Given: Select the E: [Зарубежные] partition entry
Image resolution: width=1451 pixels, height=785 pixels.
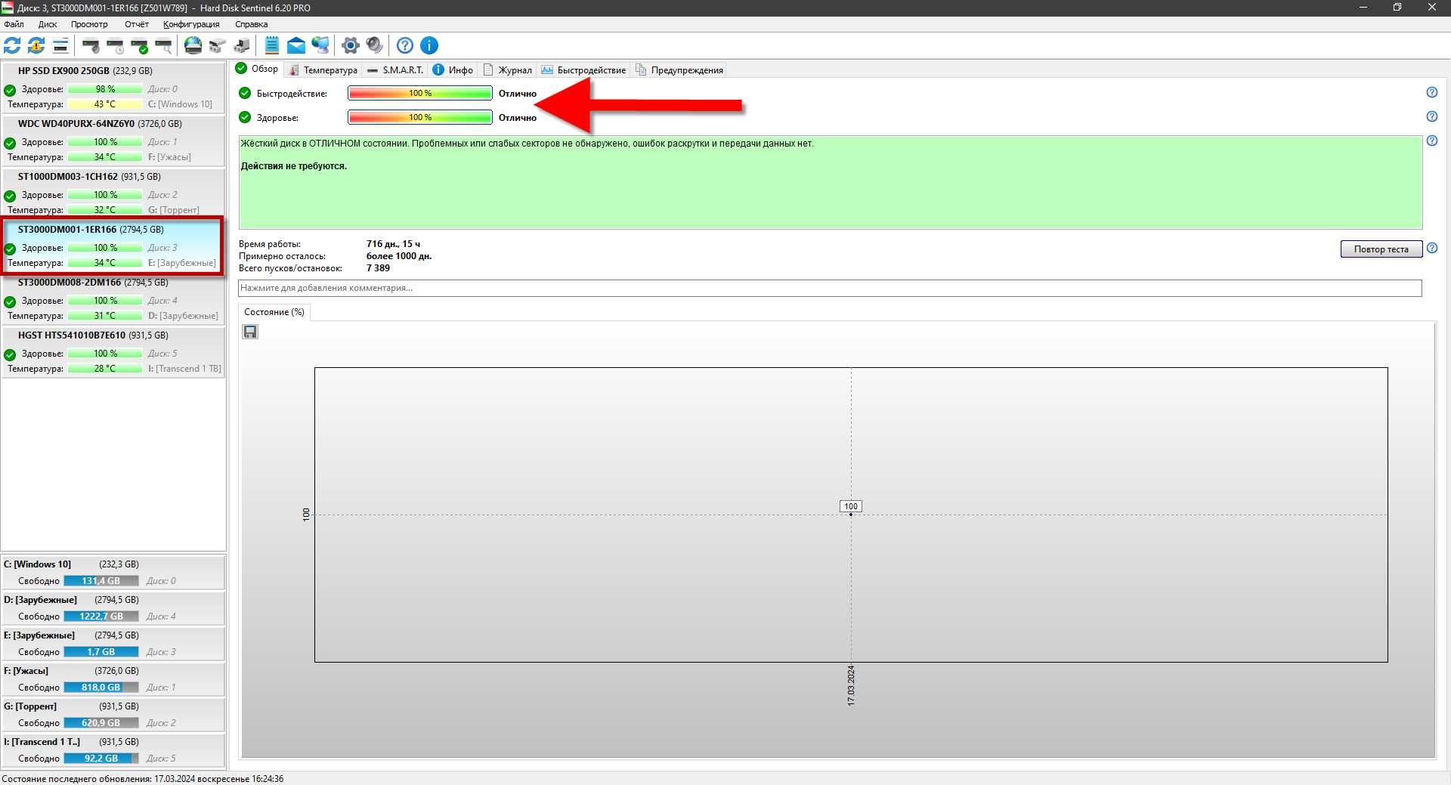Looking at the screenshot, I should pos(113,643).
